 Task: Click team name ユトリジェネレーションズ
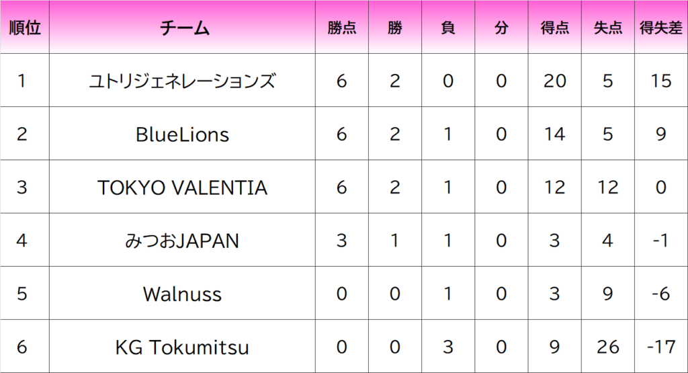182,81
